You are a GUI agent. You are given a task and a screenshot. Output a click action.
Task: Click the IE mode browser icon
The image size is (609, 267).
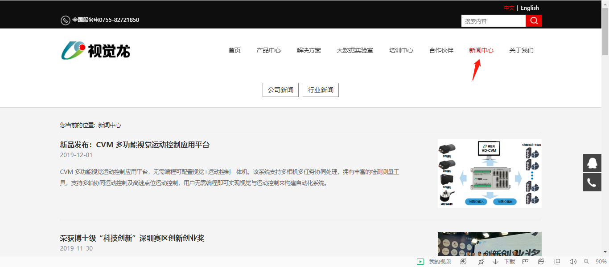[x=541, y=262]
